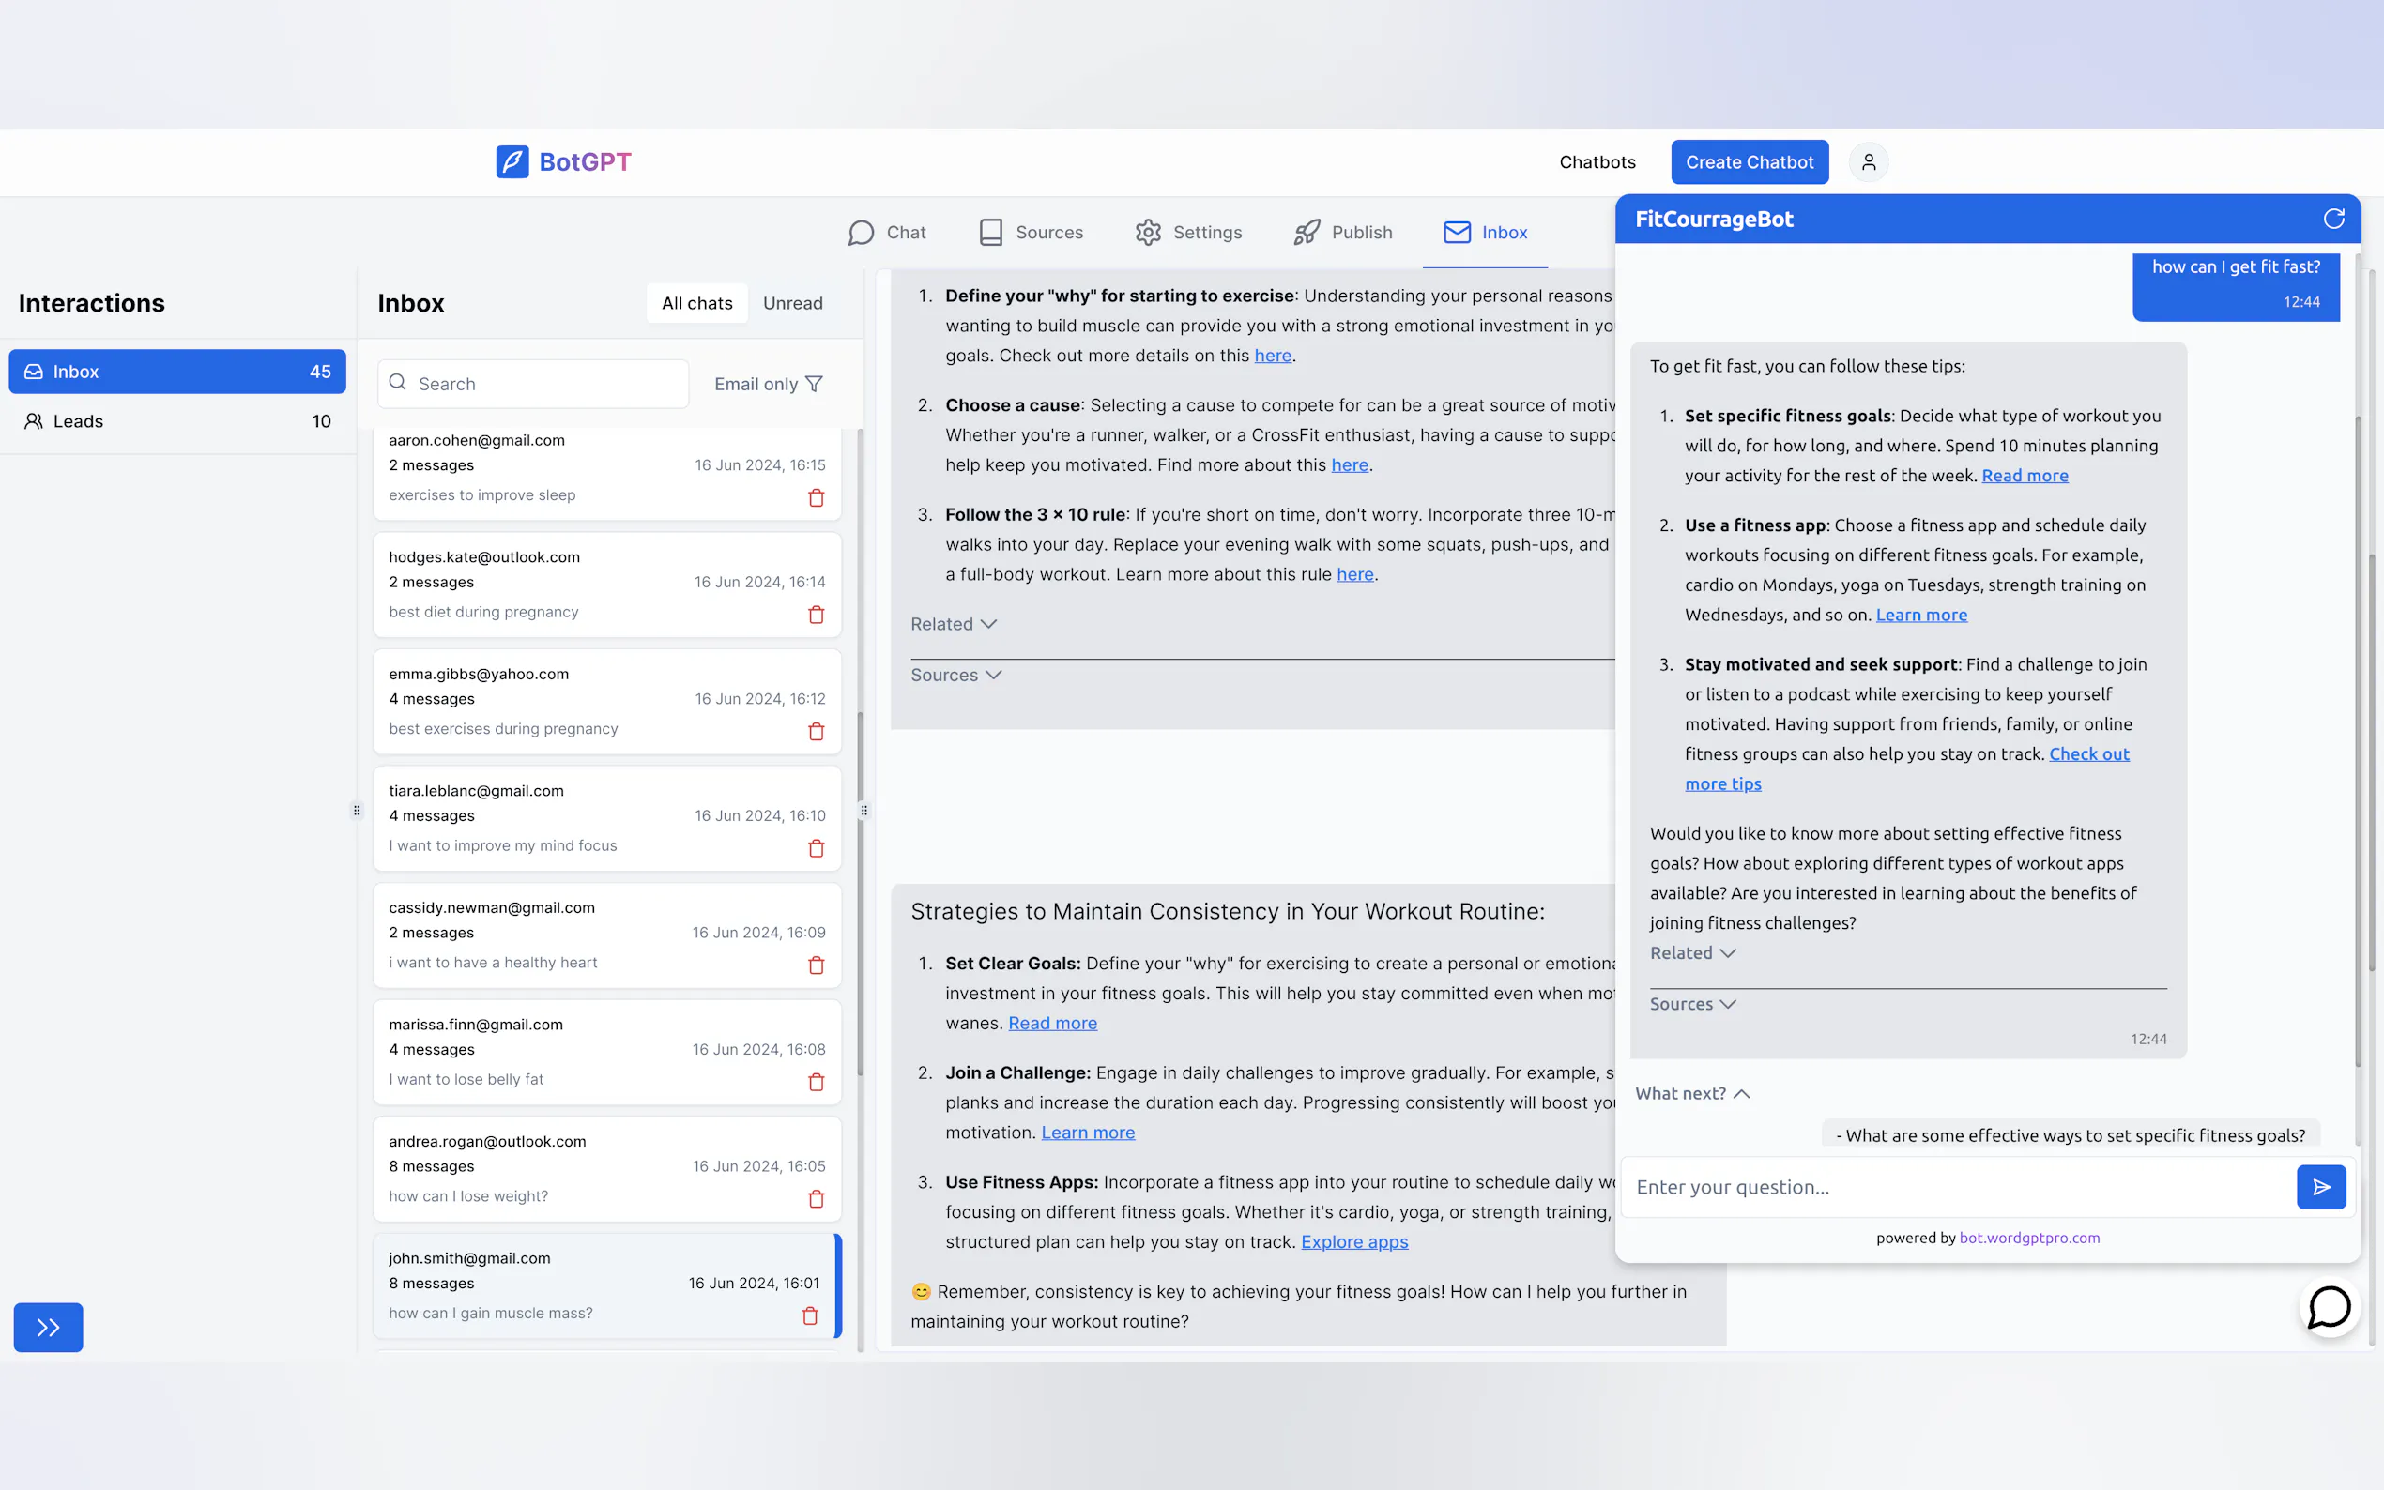This screenshot has height=1490, width=2384.
Task: Expand Related section in chatbot widget
Action: pos(1692,953)
